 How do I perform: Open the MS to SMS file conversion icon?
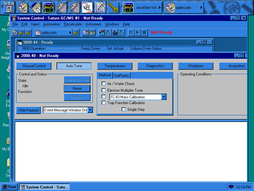(x=87, y=7)
